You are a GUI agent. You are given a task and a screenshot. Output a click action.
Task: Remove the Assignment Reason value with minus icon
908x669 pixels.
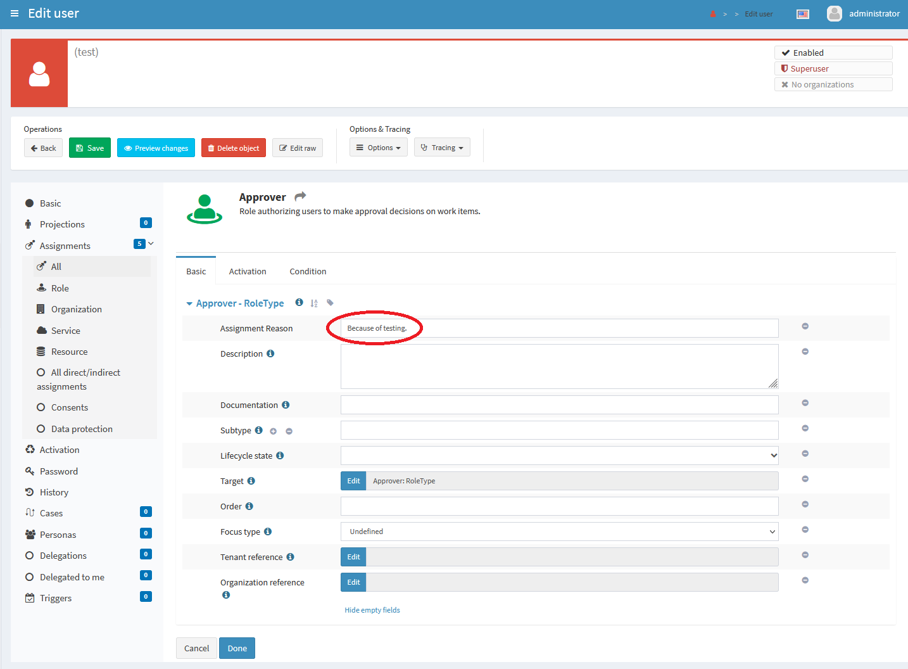click(805, 326)
